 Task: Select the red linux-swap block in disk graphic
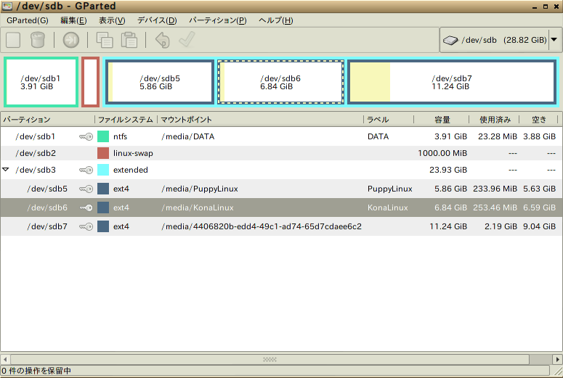90,82
